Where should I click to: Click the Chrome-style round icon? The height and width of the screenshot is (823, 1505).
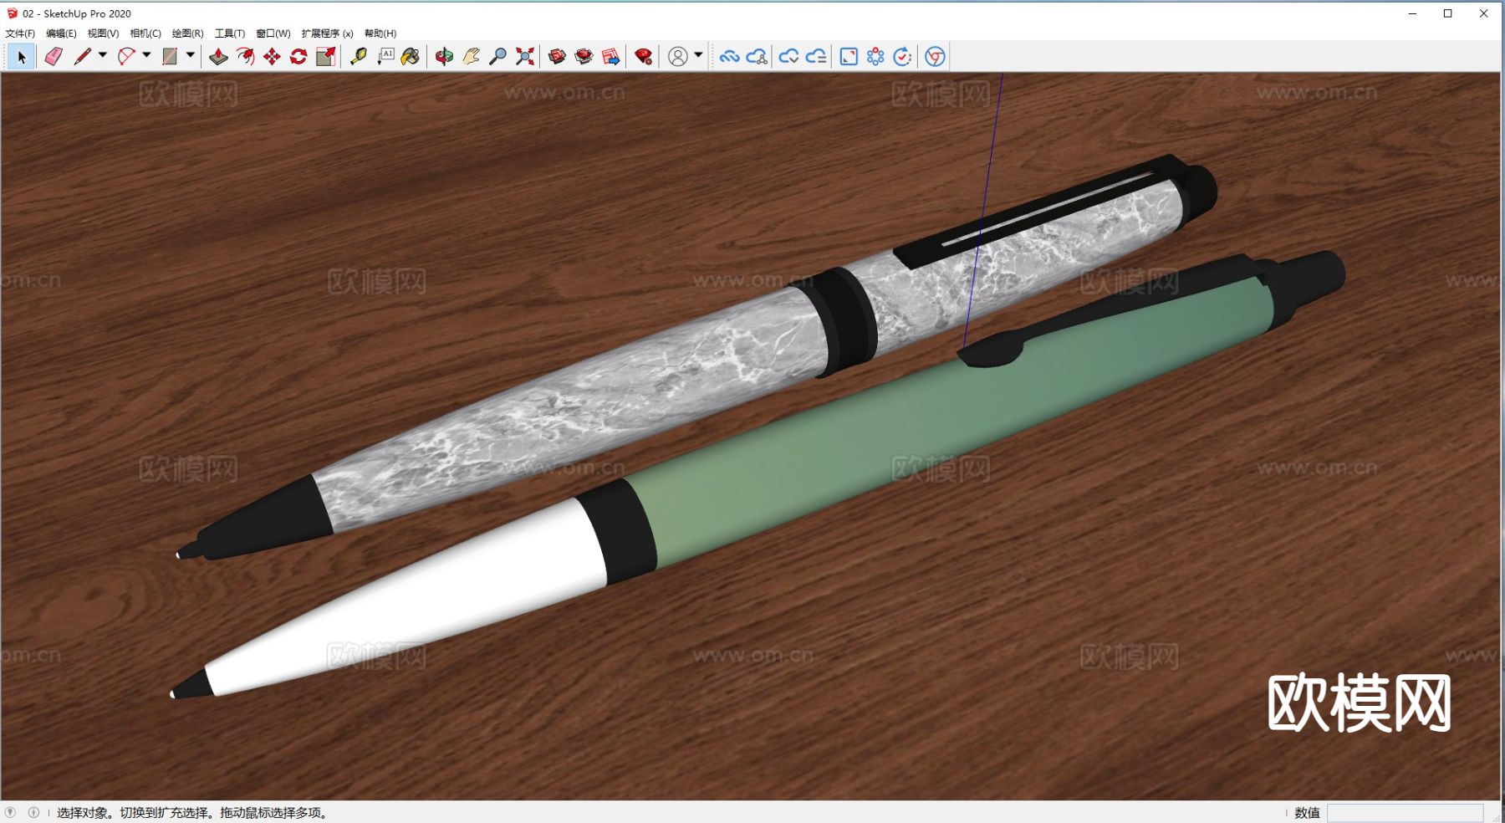(x=935, y=57)
